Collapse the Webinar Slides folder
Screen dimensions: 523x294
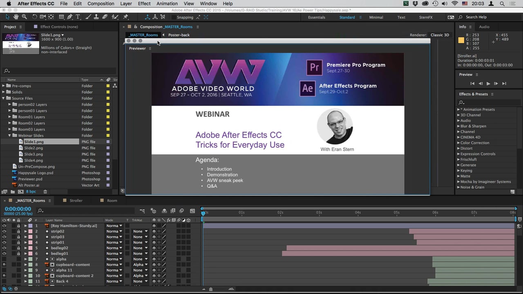[x=9, y=135]
